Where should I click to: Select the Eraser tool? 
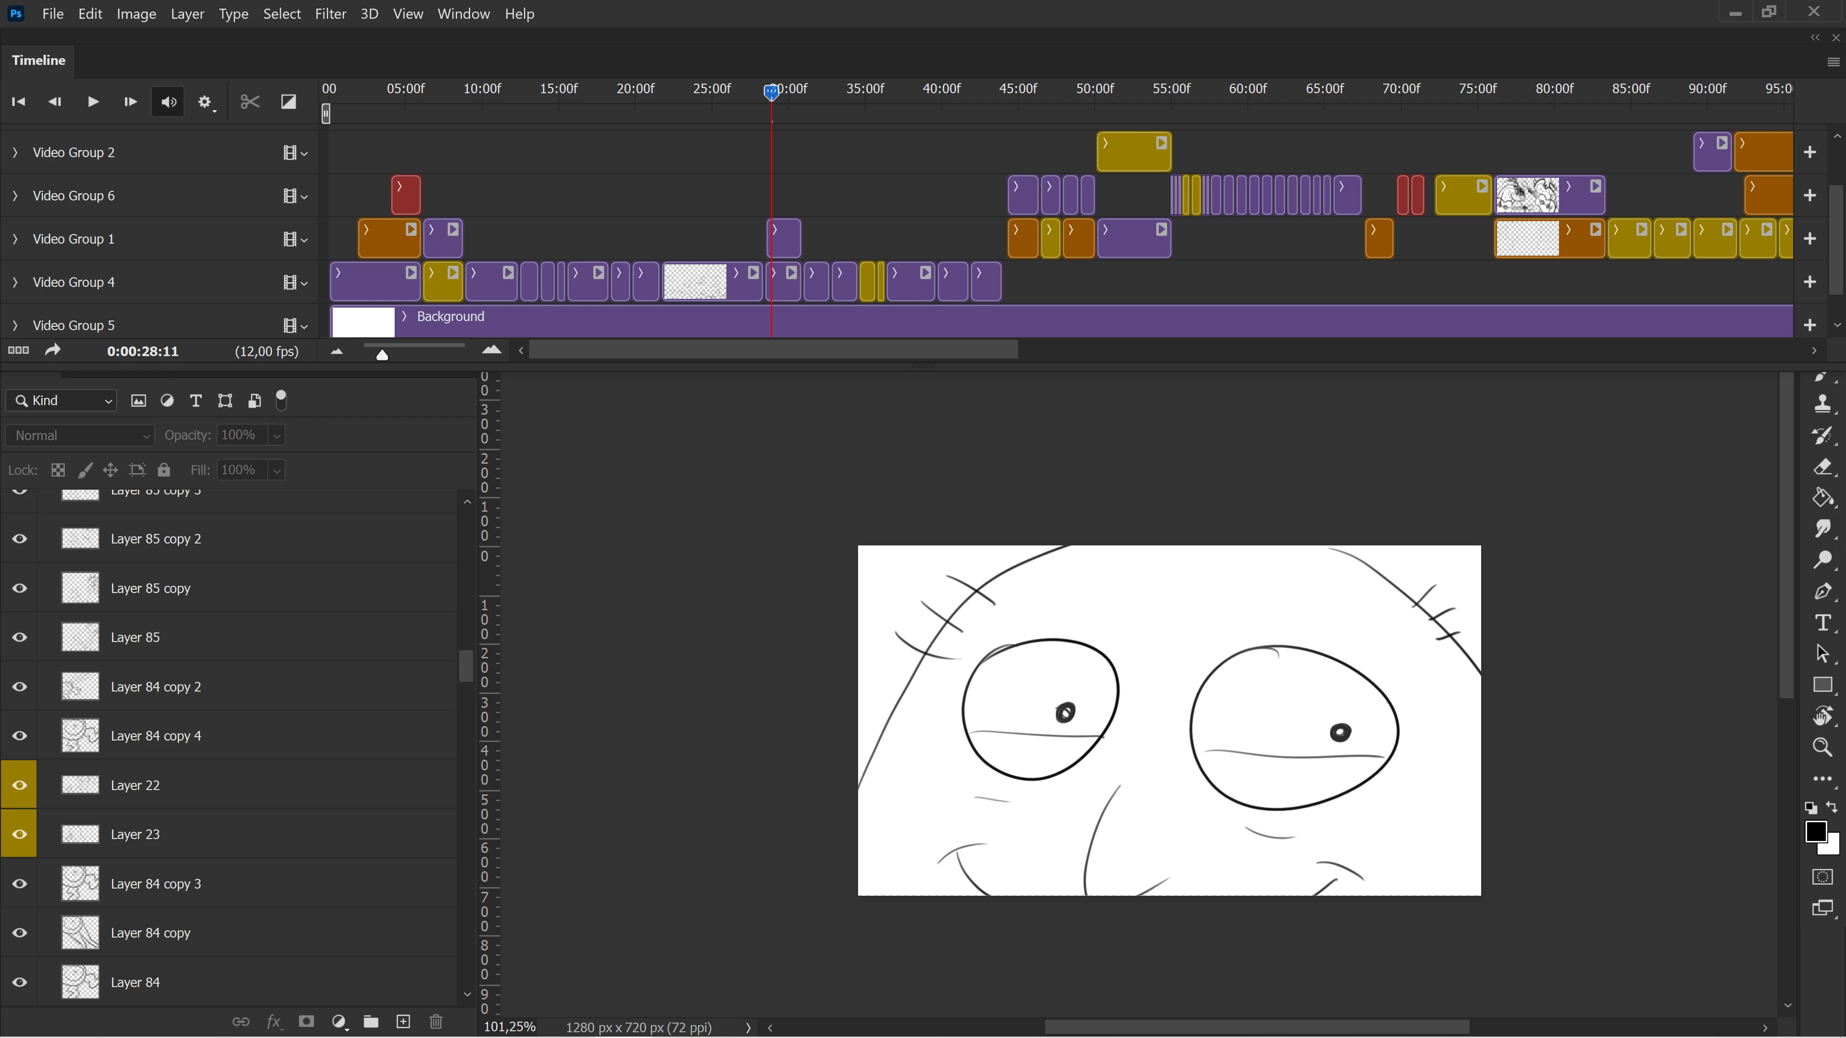pos(1822,467)
